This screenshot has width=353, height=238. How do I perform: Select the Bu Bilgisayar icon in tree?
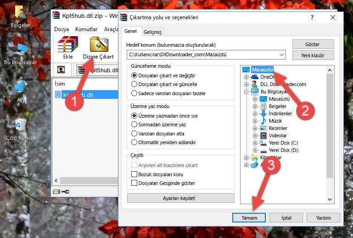[255, 92]
